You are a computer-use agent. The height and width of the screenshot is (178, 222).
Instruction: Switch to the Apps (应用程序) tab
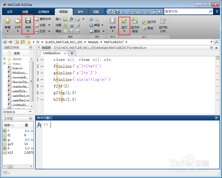click(x=44, y=12)
